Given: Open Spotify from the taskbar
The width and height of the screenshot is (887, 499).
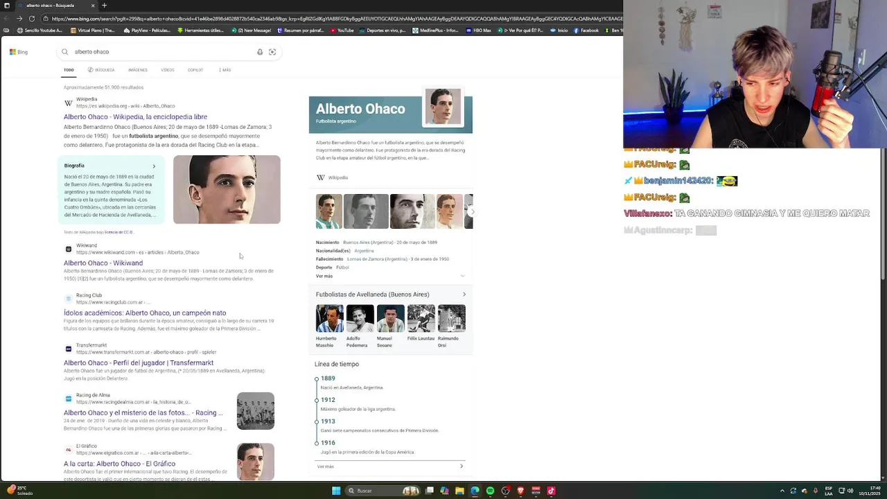Looking at the screenshot, I should pyautogui.click(x=490, y=491).
